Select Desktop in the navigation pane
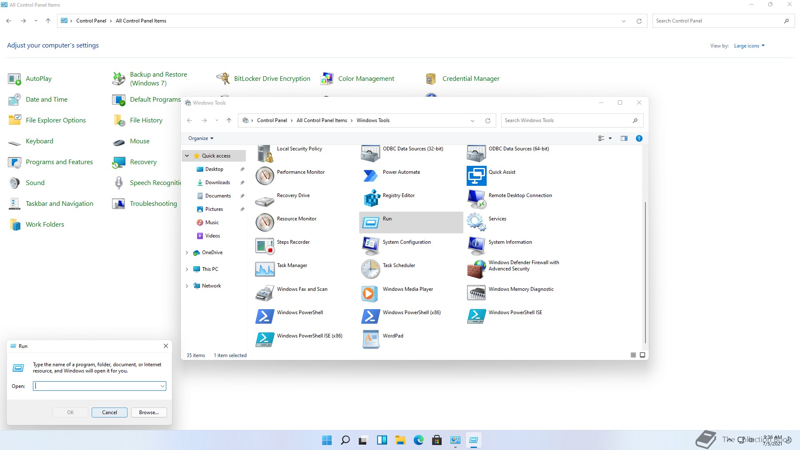 tap(214, 169)
